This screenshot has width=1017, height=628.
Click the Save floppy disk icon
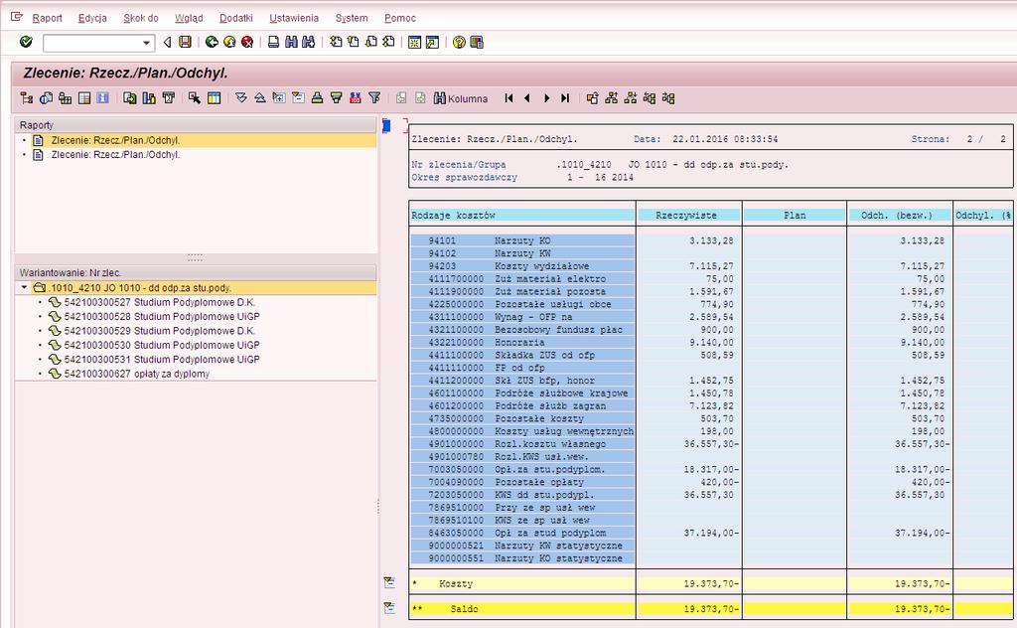click(x=185, y=42)
